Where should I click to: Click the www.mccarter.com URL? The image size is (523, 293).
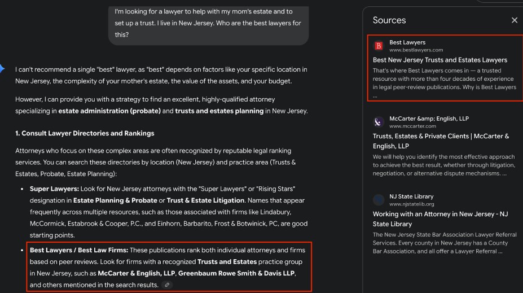(412, 126)
